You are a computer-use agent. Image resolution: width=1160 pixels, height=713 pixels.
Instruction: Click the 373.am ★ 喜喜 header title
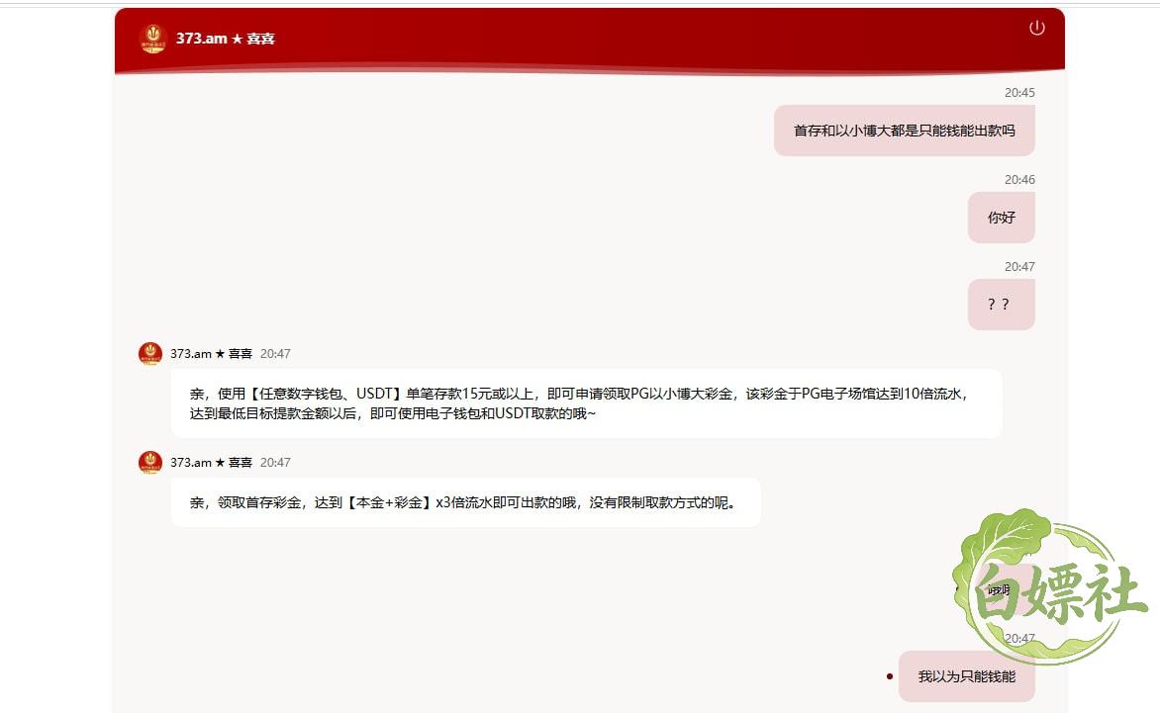click(x=225, y=39)
